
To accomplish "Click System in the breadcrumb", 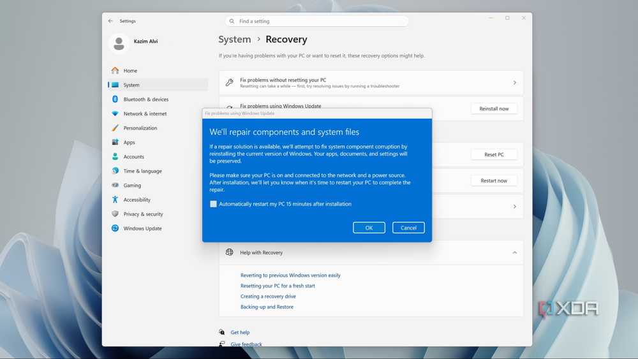I will pos(235,40).
